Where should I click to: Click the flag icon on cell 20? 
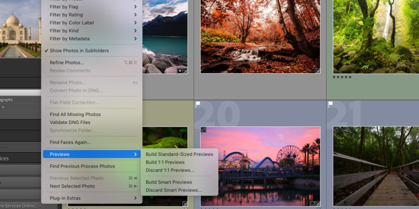click(x=198, y=104)
